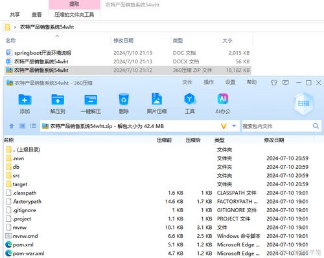Select the mvnw.cmd script file
324x258 pixels.
(25, 236)
